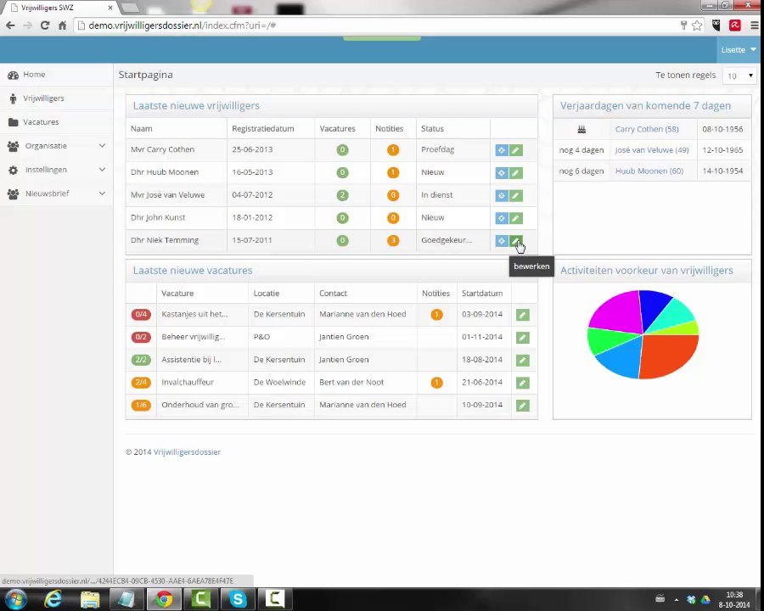Viewport: 764px width, 611px height.
Task: Expand the Instellingen sidebar menu
Action: 56,170
